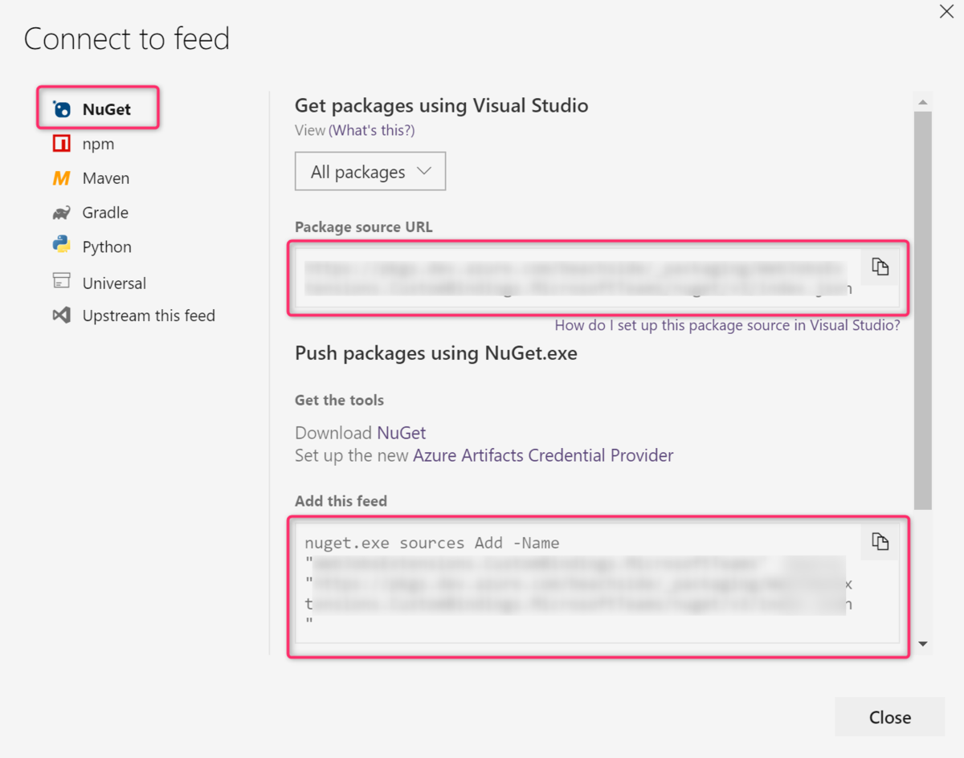Select the Maven feed type

pyautogui.click(x=106, y=178)
